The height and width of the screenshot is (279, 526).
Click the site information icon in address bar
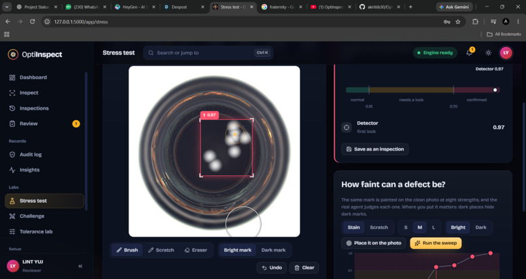[x=47, y=22]
